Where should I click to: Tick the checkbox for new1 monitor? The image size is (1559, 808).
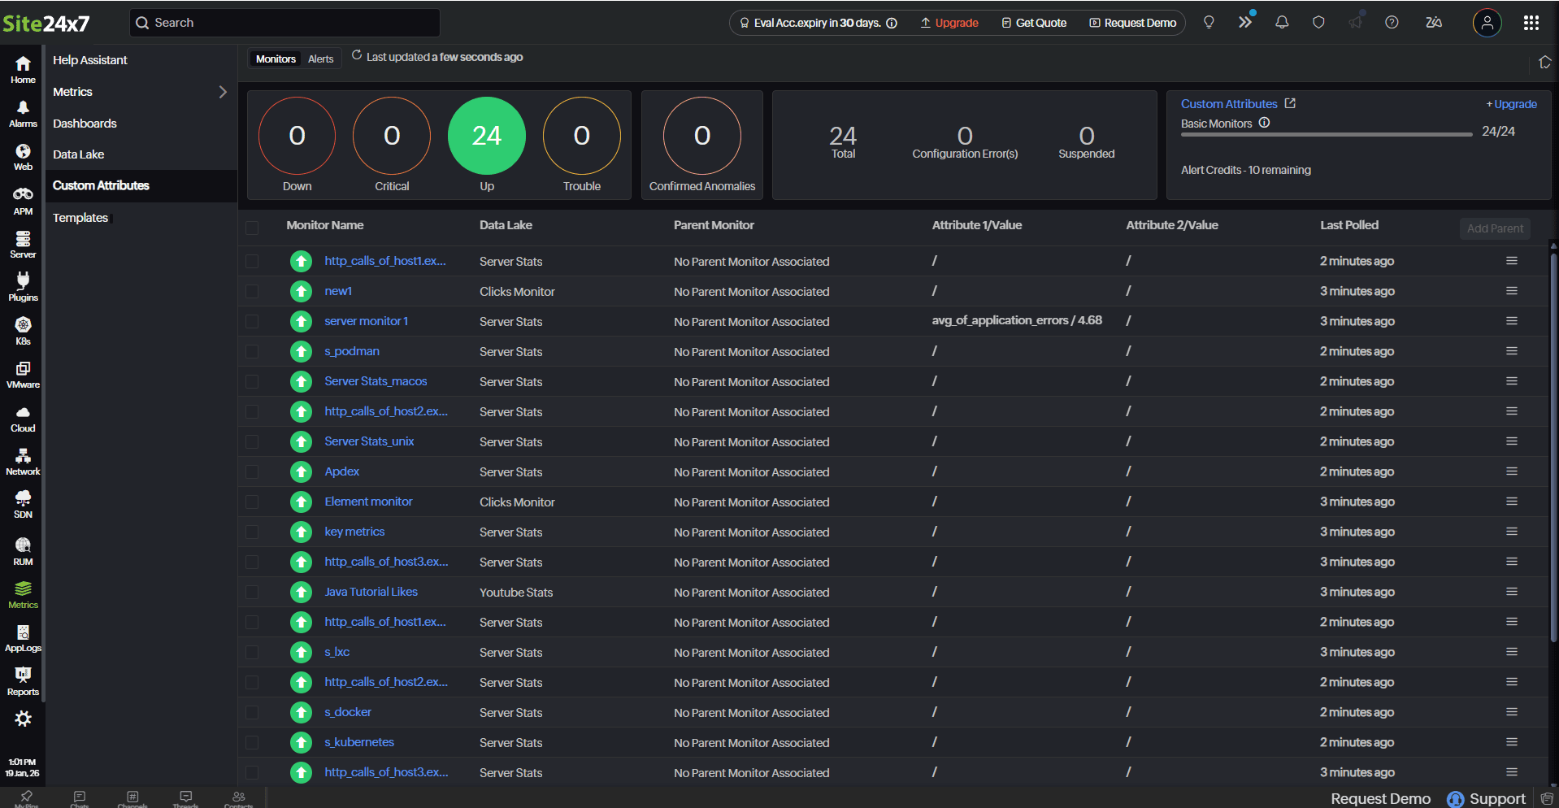pyautogui.click(x=252, y=292)
